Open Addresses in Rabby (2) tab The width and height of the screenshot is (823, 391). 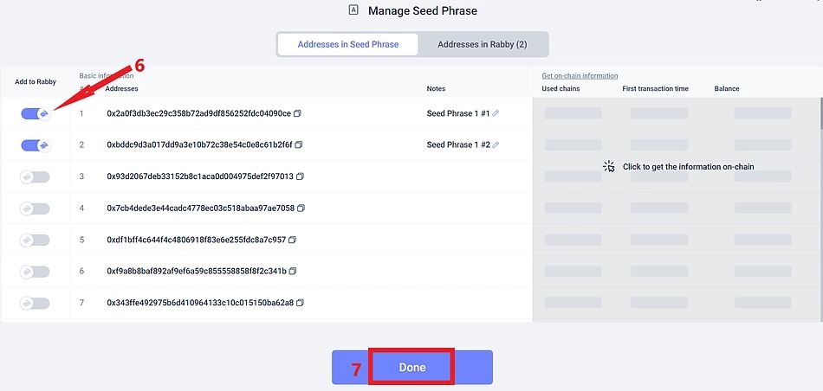tap(482, 44)
